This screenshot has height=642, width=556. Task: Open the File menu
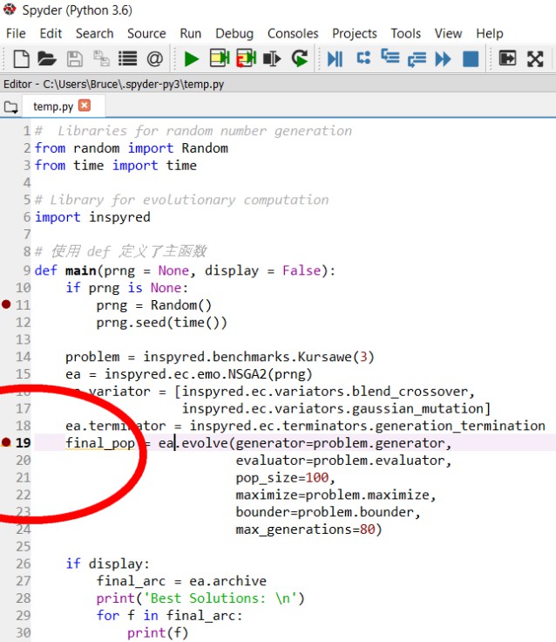[x=16, y=33]
